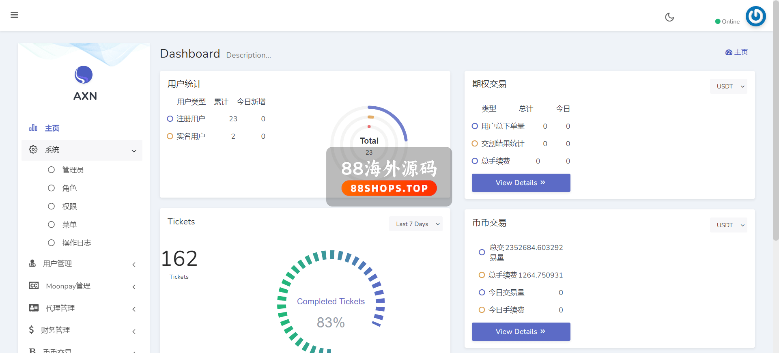Click the bar chart icon beside 主页
The width and height of the screenshot is (779, 353).
[x=33, y=128]
